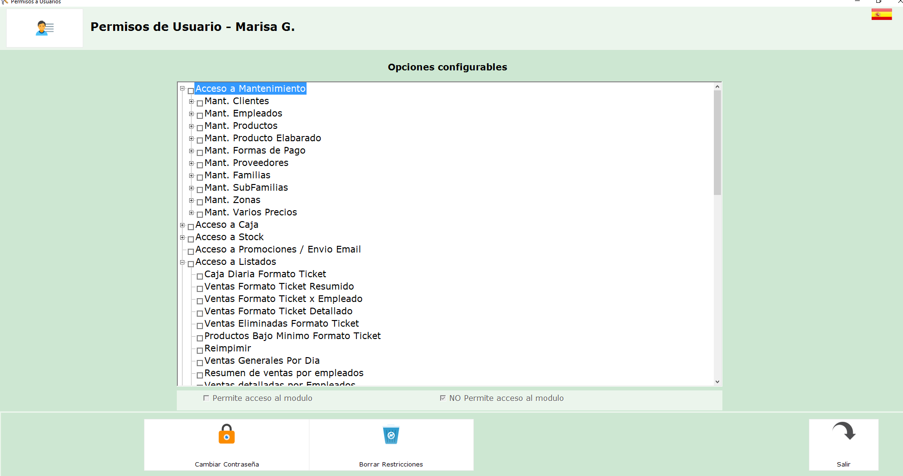
Task: Collapse the Acceso a Mantenimiento node
Action: coord(182,88)
